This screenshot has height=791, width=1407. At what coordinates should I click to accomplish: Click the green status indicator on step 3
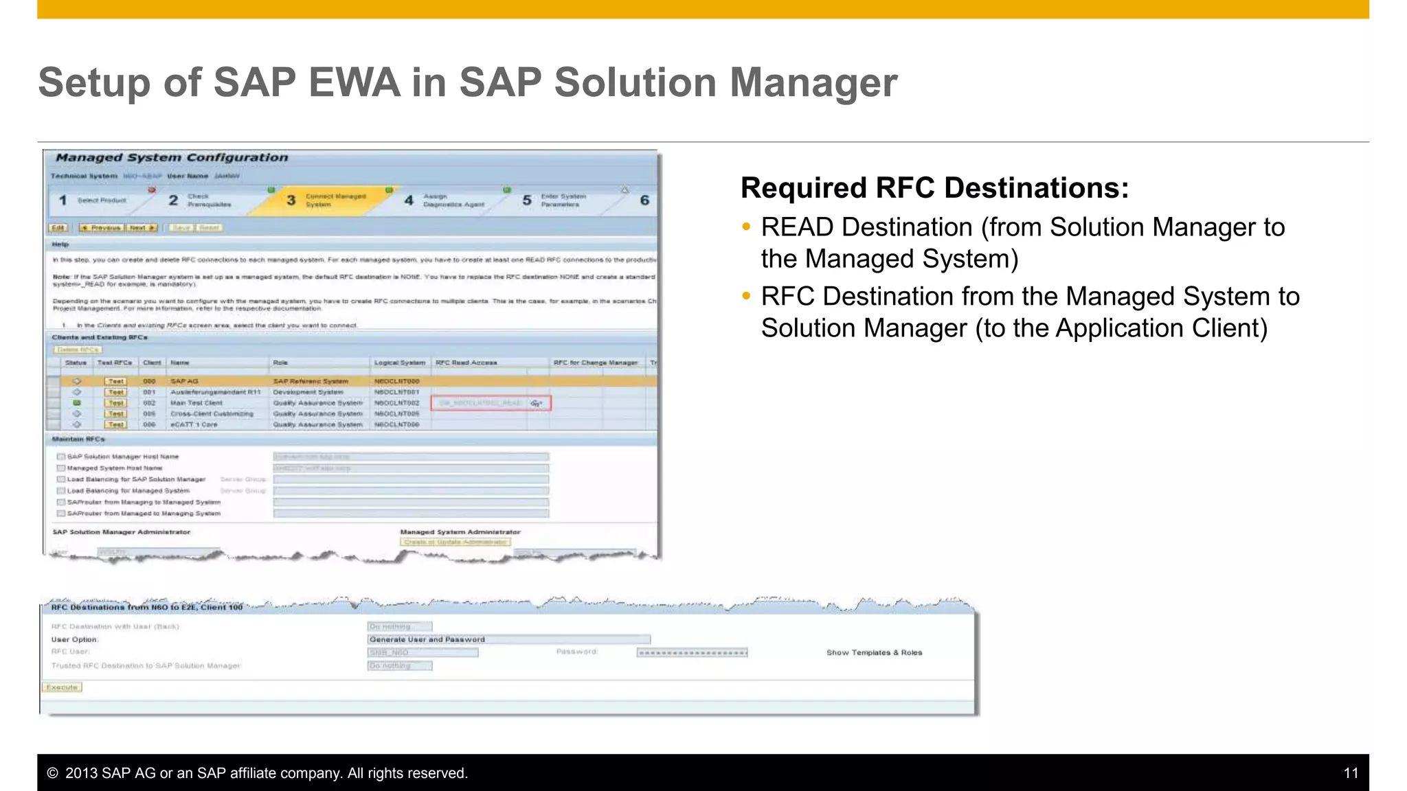pyautogui.click(x=390, y=190)
